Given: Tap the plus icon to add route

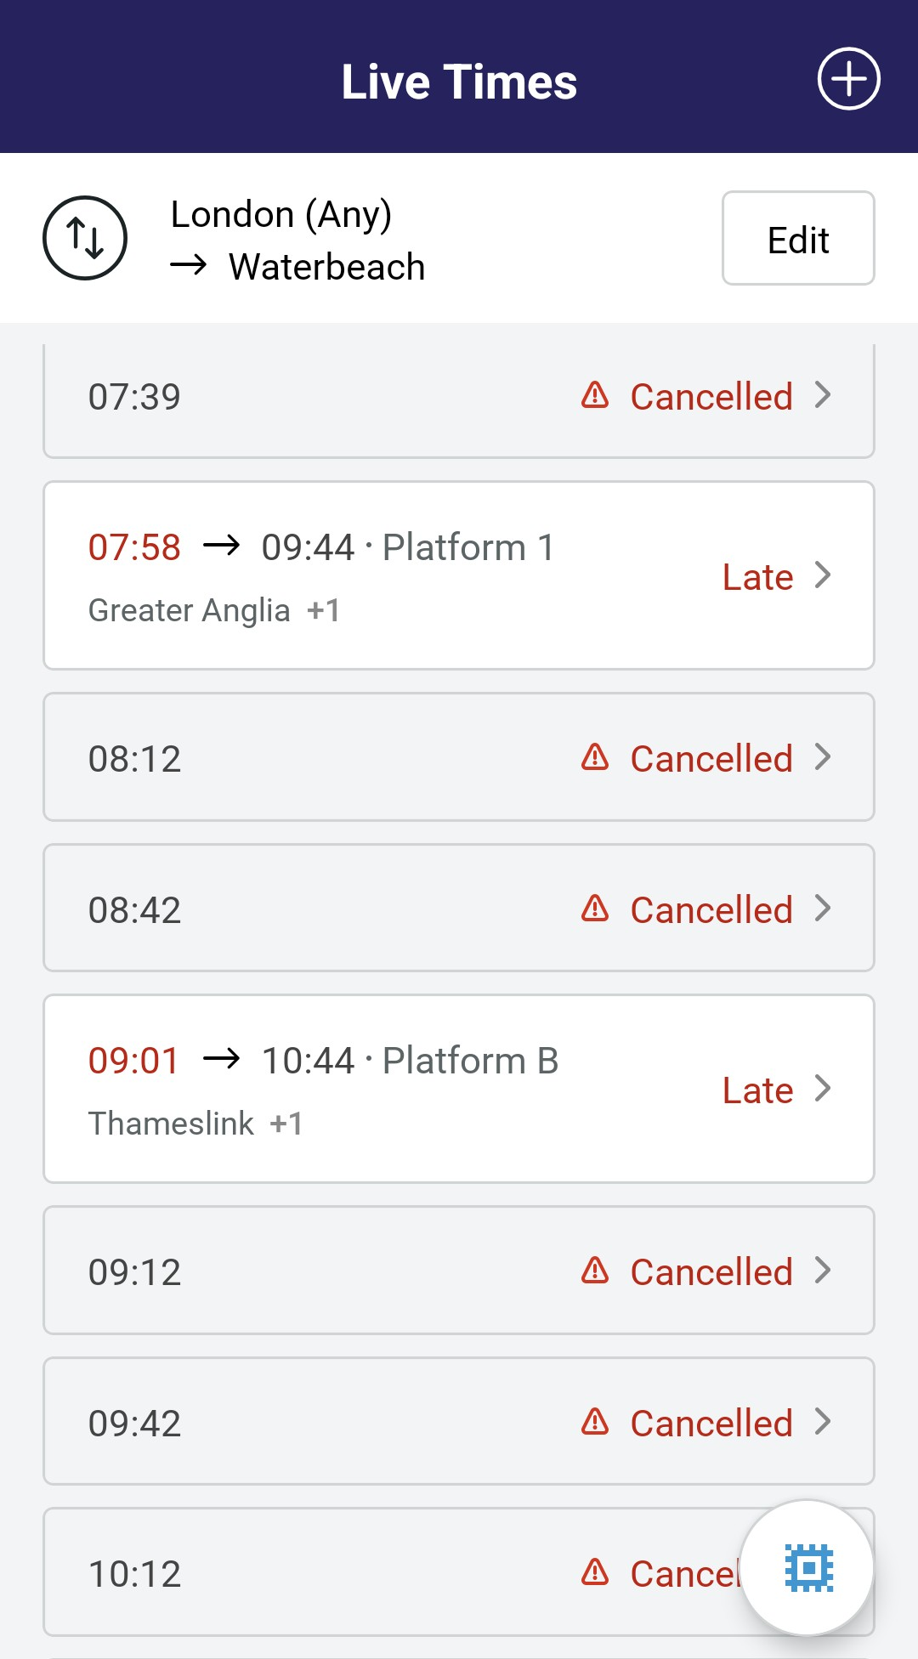Looking at the screenshot, I should pos(848,79).
